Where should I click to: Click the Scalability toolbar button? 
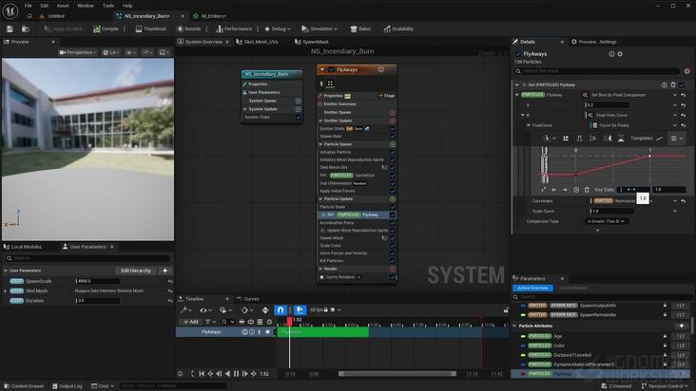click(398, 28)
